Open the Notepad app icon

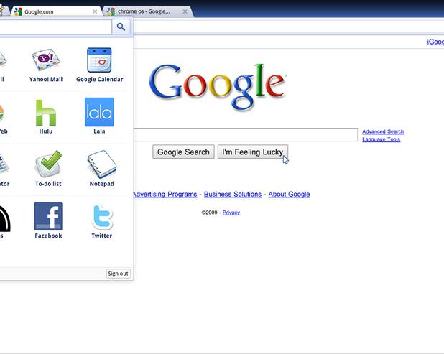pyautogui.click(x=102, y=164)
